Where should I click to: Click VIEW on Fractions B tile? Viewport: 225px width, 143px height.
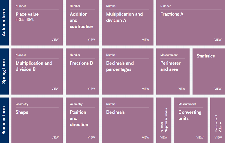click(91, 89)
